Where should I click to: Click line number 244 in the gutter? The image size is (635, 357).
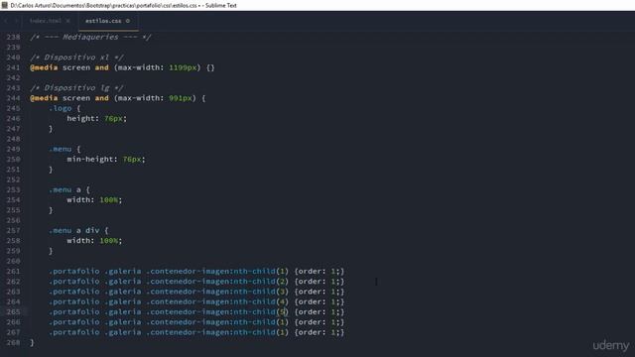[13, 98]
